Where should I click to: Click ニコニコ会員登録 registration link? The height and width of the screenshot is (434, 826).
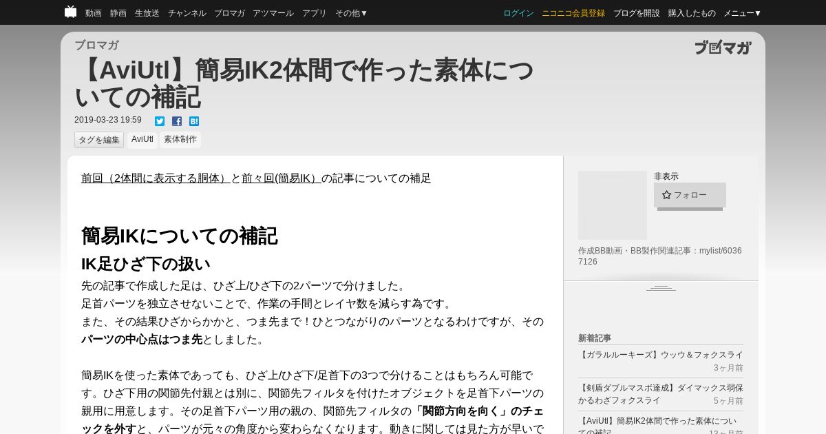[x=573, y=13]
